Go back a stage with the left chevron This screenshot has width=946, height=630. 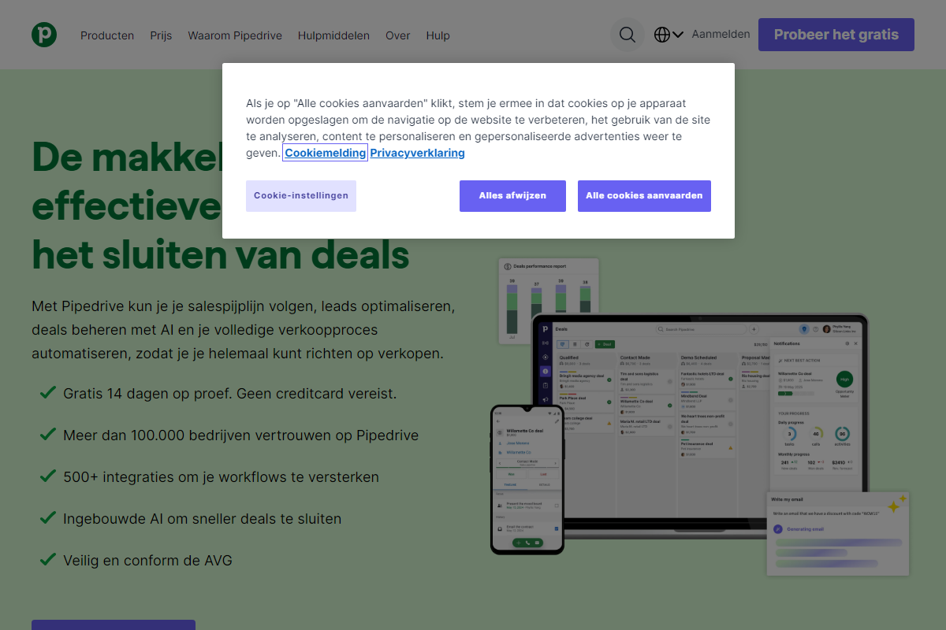(500, 464)
